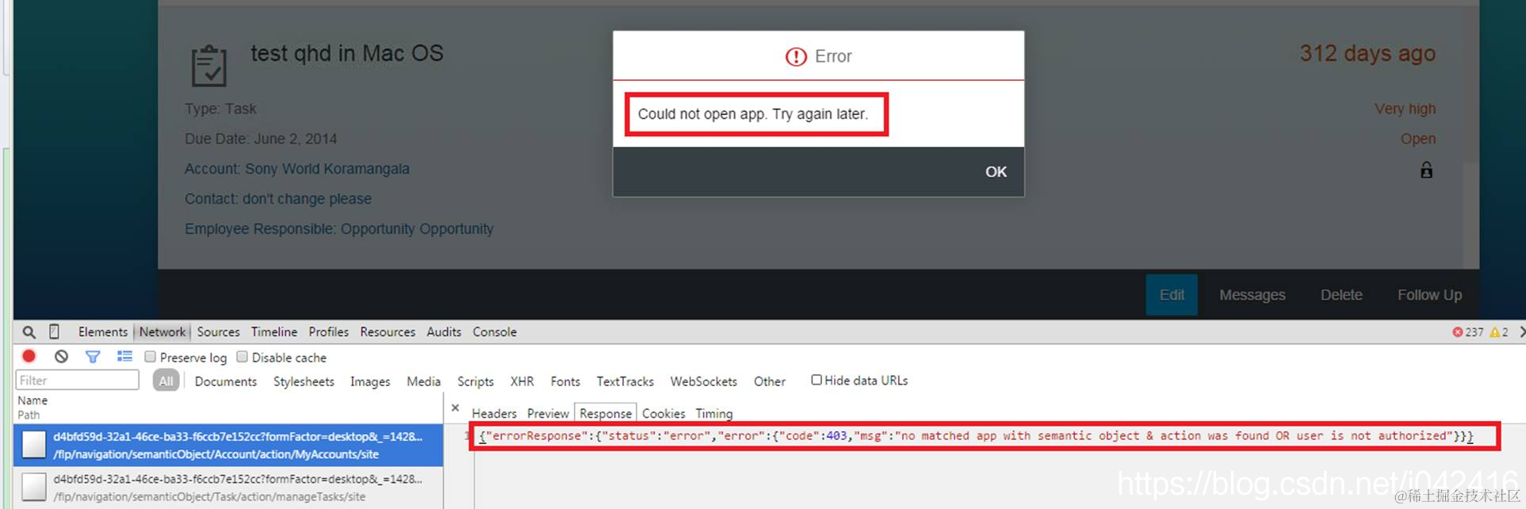Viewport: 1526px width, 509px height.
Task: Click the yellow warning count icon
Action: click(1494, 332)
